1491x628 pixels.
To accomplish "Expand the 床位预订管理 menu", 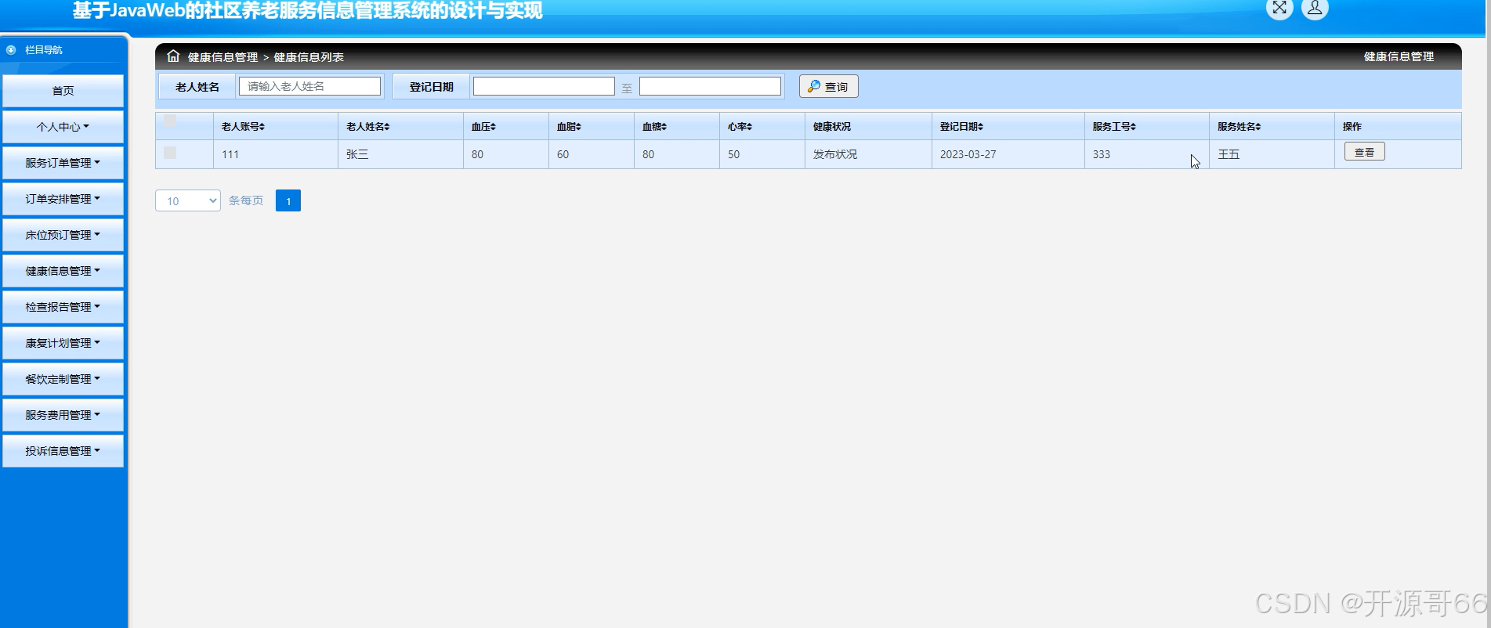I will (63, 235).
